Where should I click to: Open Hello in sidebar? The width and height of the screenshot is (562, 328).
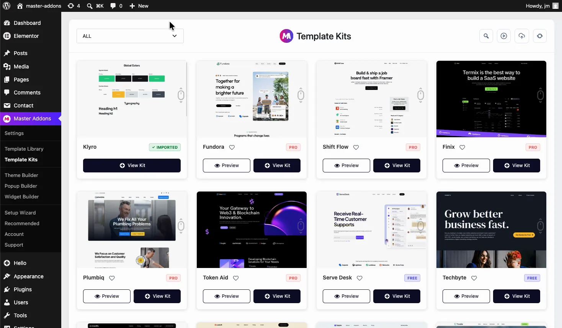[31, 263]
